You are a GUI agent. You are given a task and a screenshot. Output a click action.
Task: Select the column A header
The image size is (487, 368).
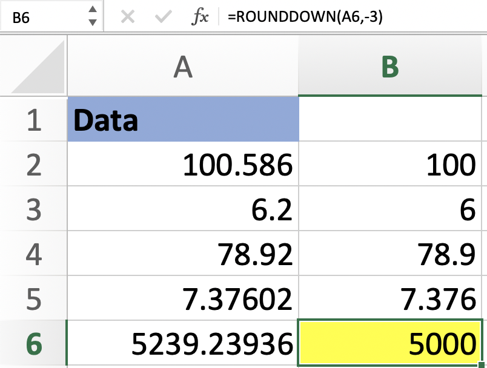coord(182,68)
